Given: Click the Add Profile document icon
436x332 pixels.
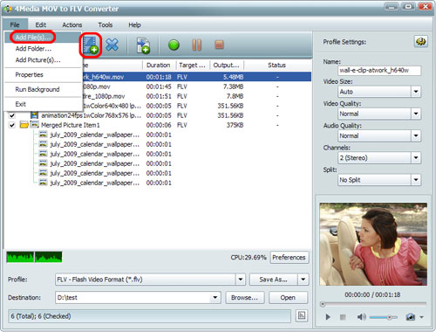Looking at the screenshot, I should click(x=143, y=45).
